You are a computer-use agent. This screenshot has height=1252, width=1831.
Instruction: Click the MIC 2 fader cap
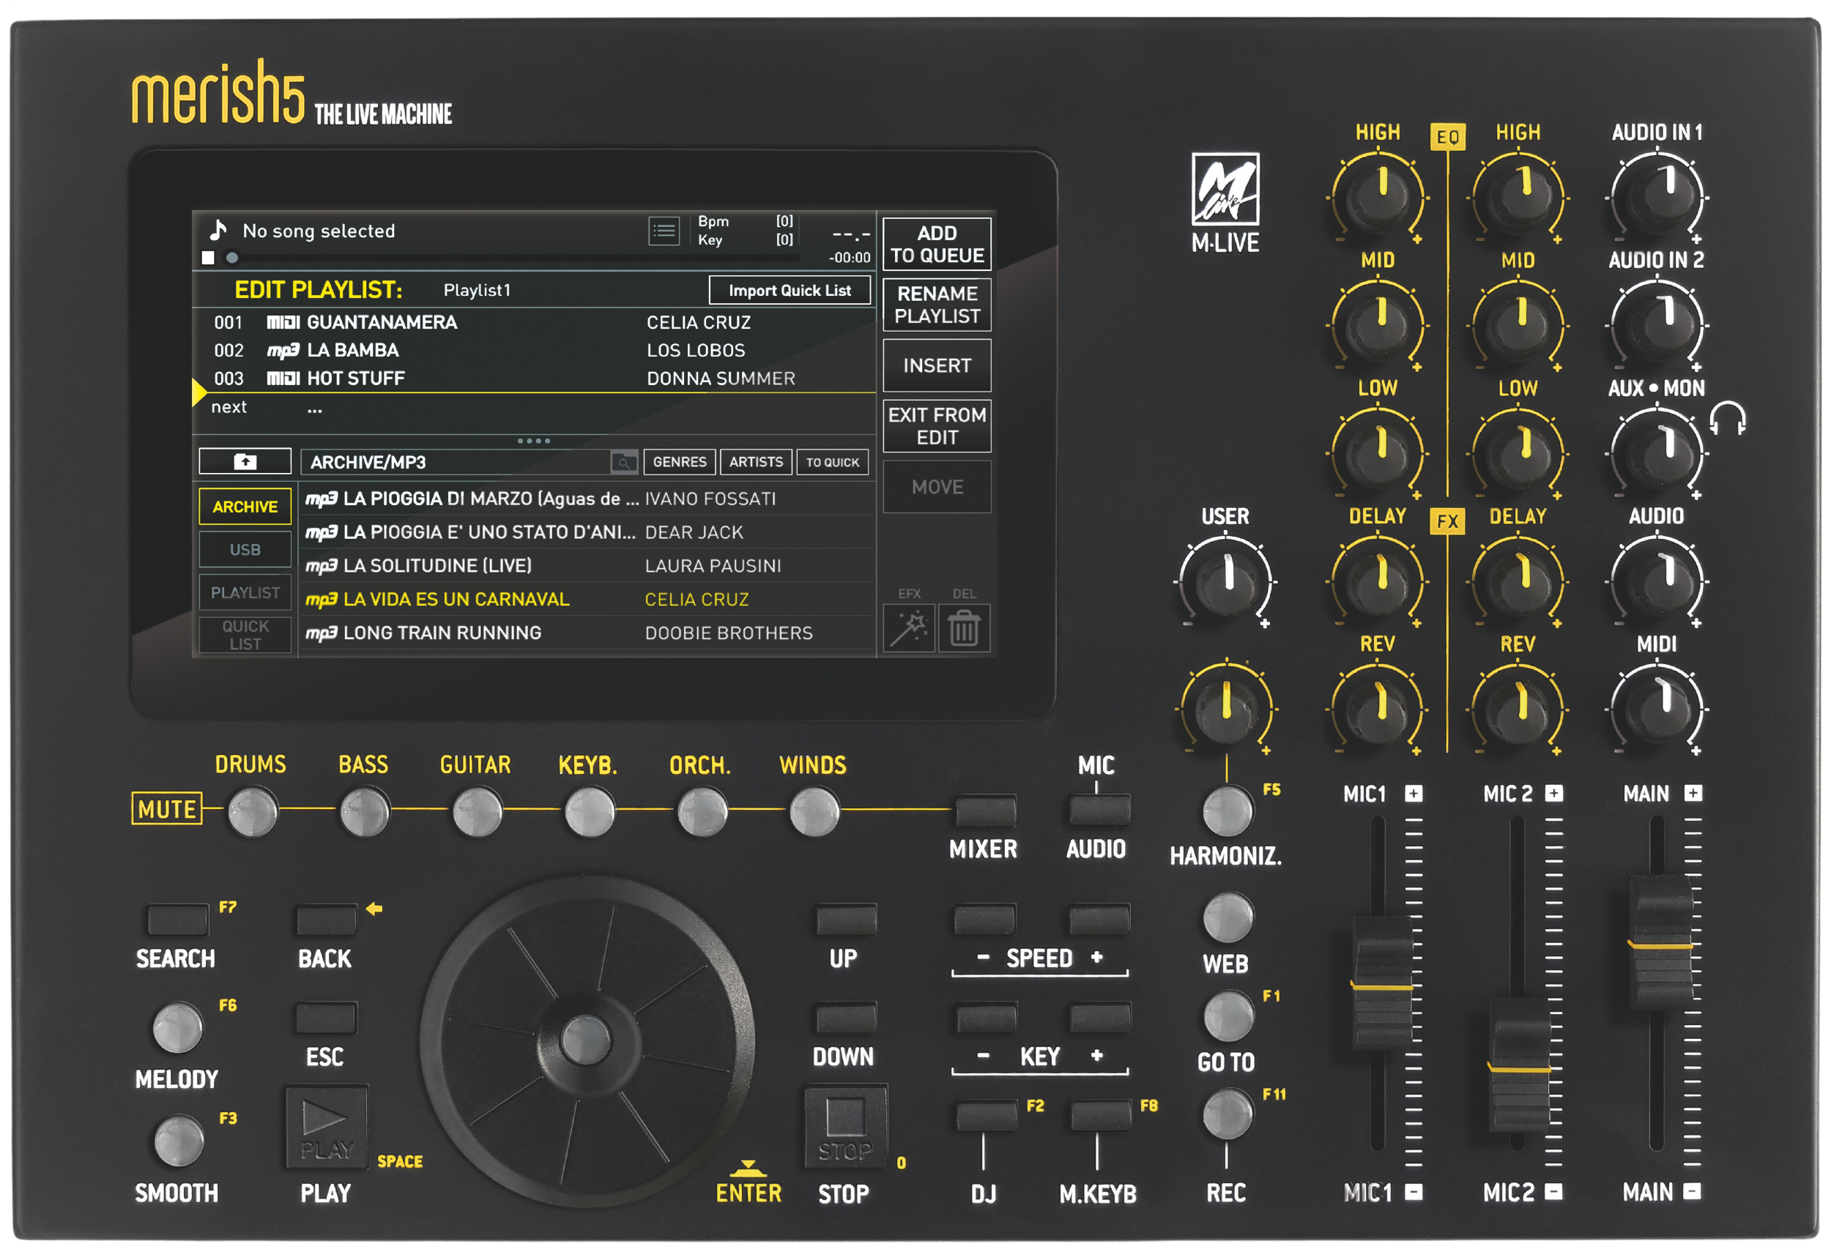(x=1520, y=1065)
